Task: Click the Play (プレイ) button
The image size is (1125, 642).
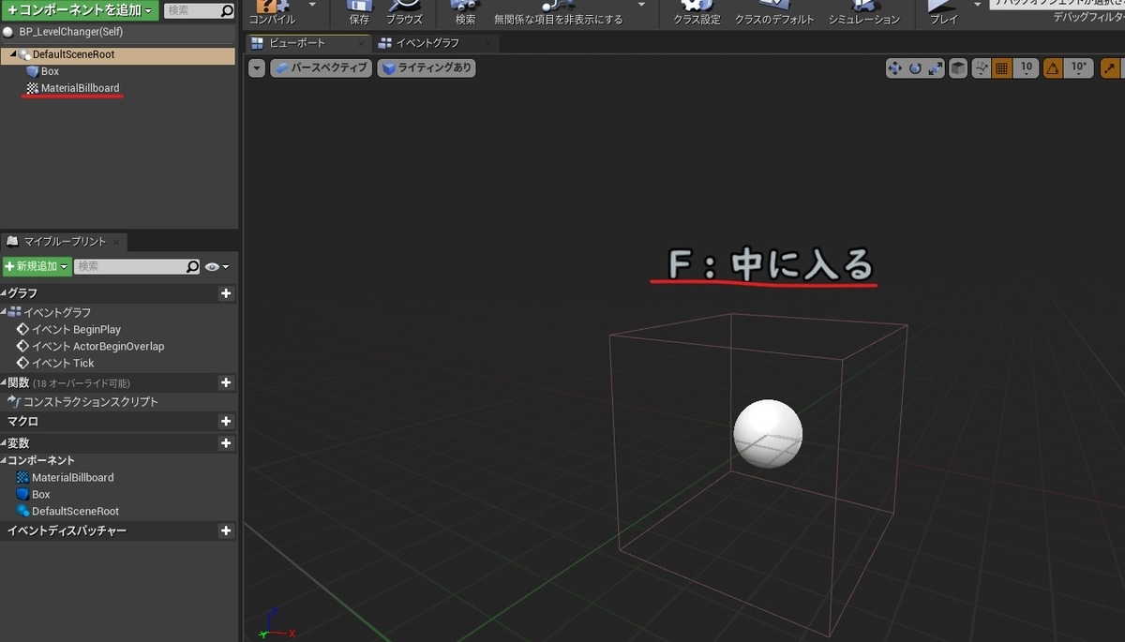Action: pyautogui.click(x=943, y=13)
